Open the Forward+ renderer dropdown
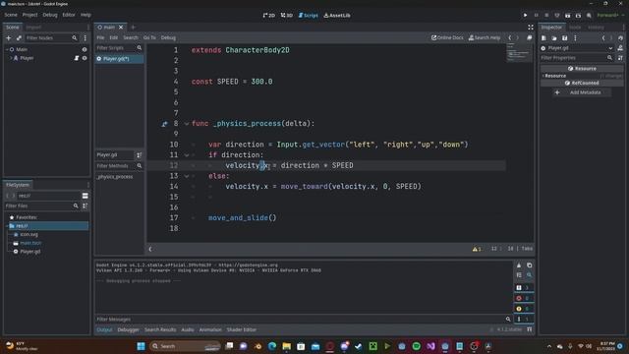629x354 pixels. (x=610, y=16)
